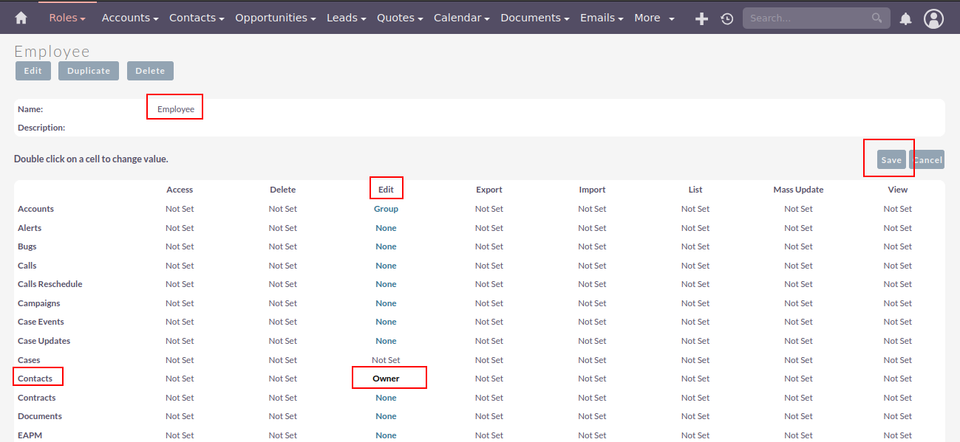Click the magnifier icon in search box
960x442 pixels.
tap(877, 18)
